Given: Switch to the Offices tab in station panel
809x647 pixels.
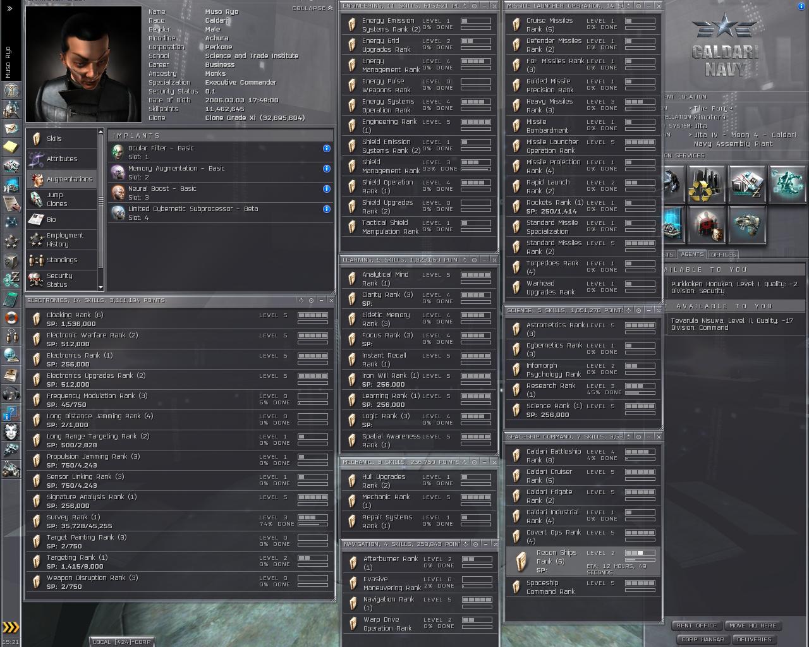Looking at the screenshot, I should coord(723,255).
